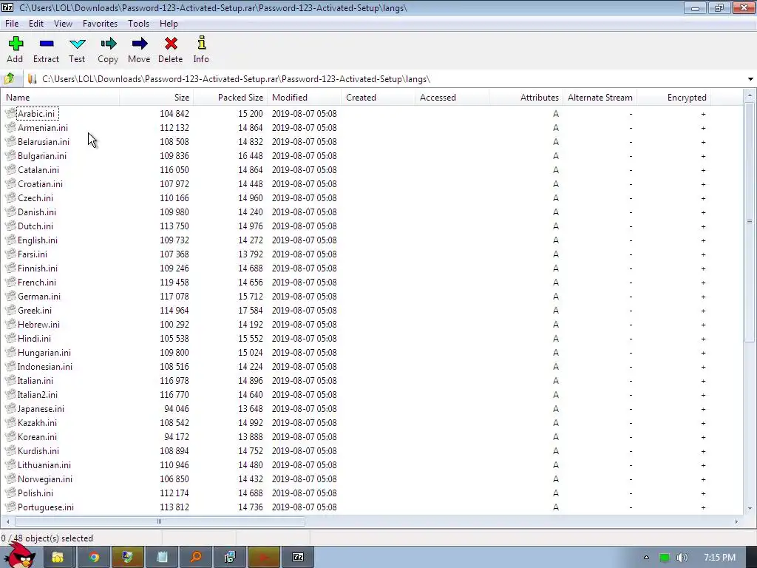Click the Test toolbar icon
The width and height of the screenshot is (757, 568).
point(77,44)
